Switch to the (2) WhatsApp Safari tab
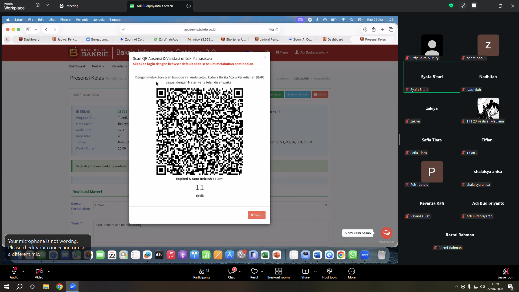Image resolution: width=519 pixels, height=292 pixels. coord(166,39)
